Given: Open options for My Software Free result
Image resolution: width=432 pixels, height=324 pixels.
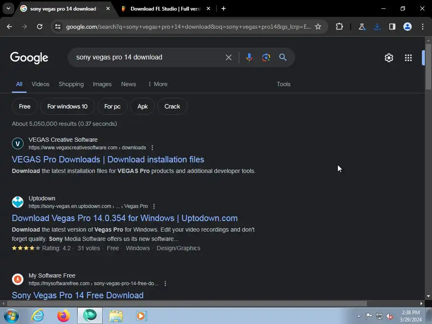Looking at the screenshot, I should pyautogui.click(x=165, y=283).
